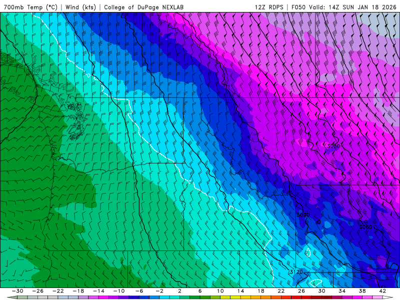400x300 pixels.
Task: Click the 18 value on the color scale
Action: 260,291
